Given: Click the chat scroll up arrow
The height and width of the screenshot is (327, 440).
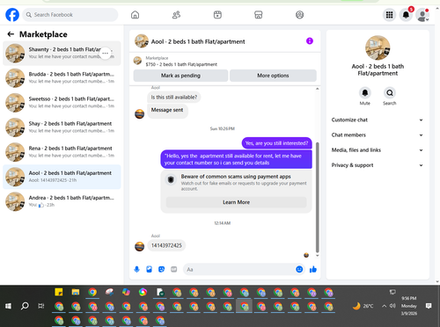Looking at the screenshot, I should 317,89.
